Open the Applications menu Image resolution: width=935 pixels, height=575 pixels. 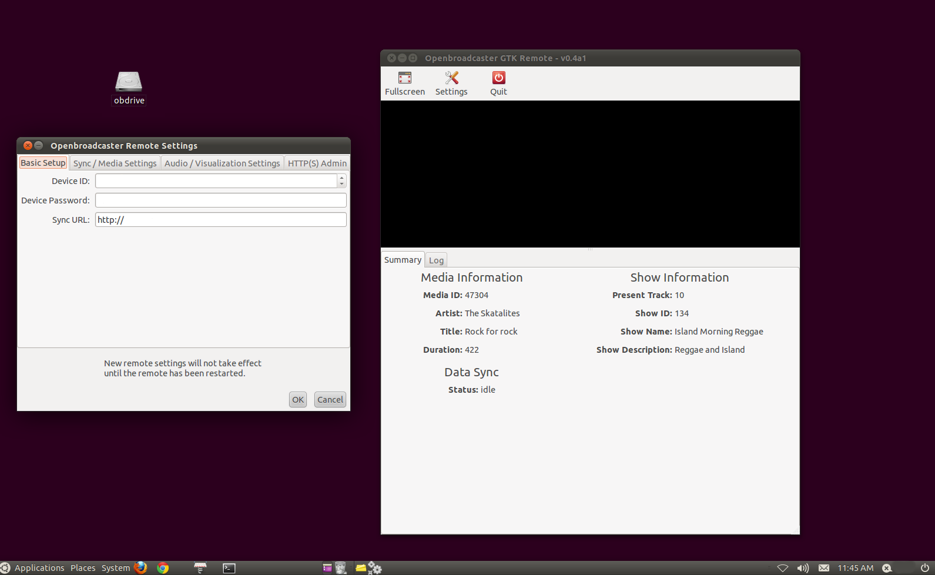[39, 568]
